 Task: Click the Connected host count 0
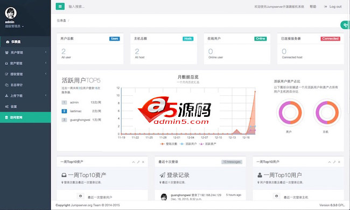pos(284,51)
